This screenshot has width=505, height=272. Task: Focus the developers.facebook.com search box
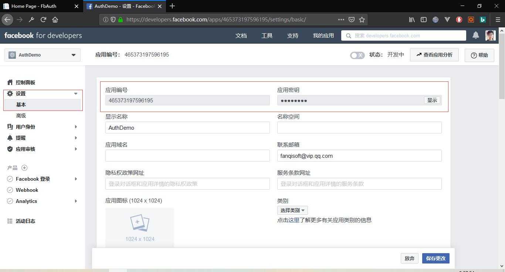(x=404, y=35)
